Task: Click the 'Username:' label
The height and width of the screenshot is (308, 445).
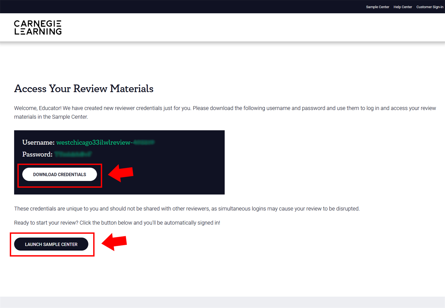Action: point(38,142)
